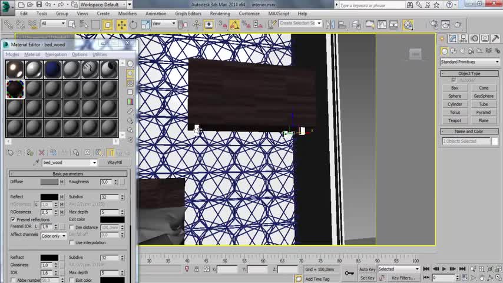Click the Cylinder object button
Image resolution: width=503 pixels, height=283 pixels.
pos(455,104)
